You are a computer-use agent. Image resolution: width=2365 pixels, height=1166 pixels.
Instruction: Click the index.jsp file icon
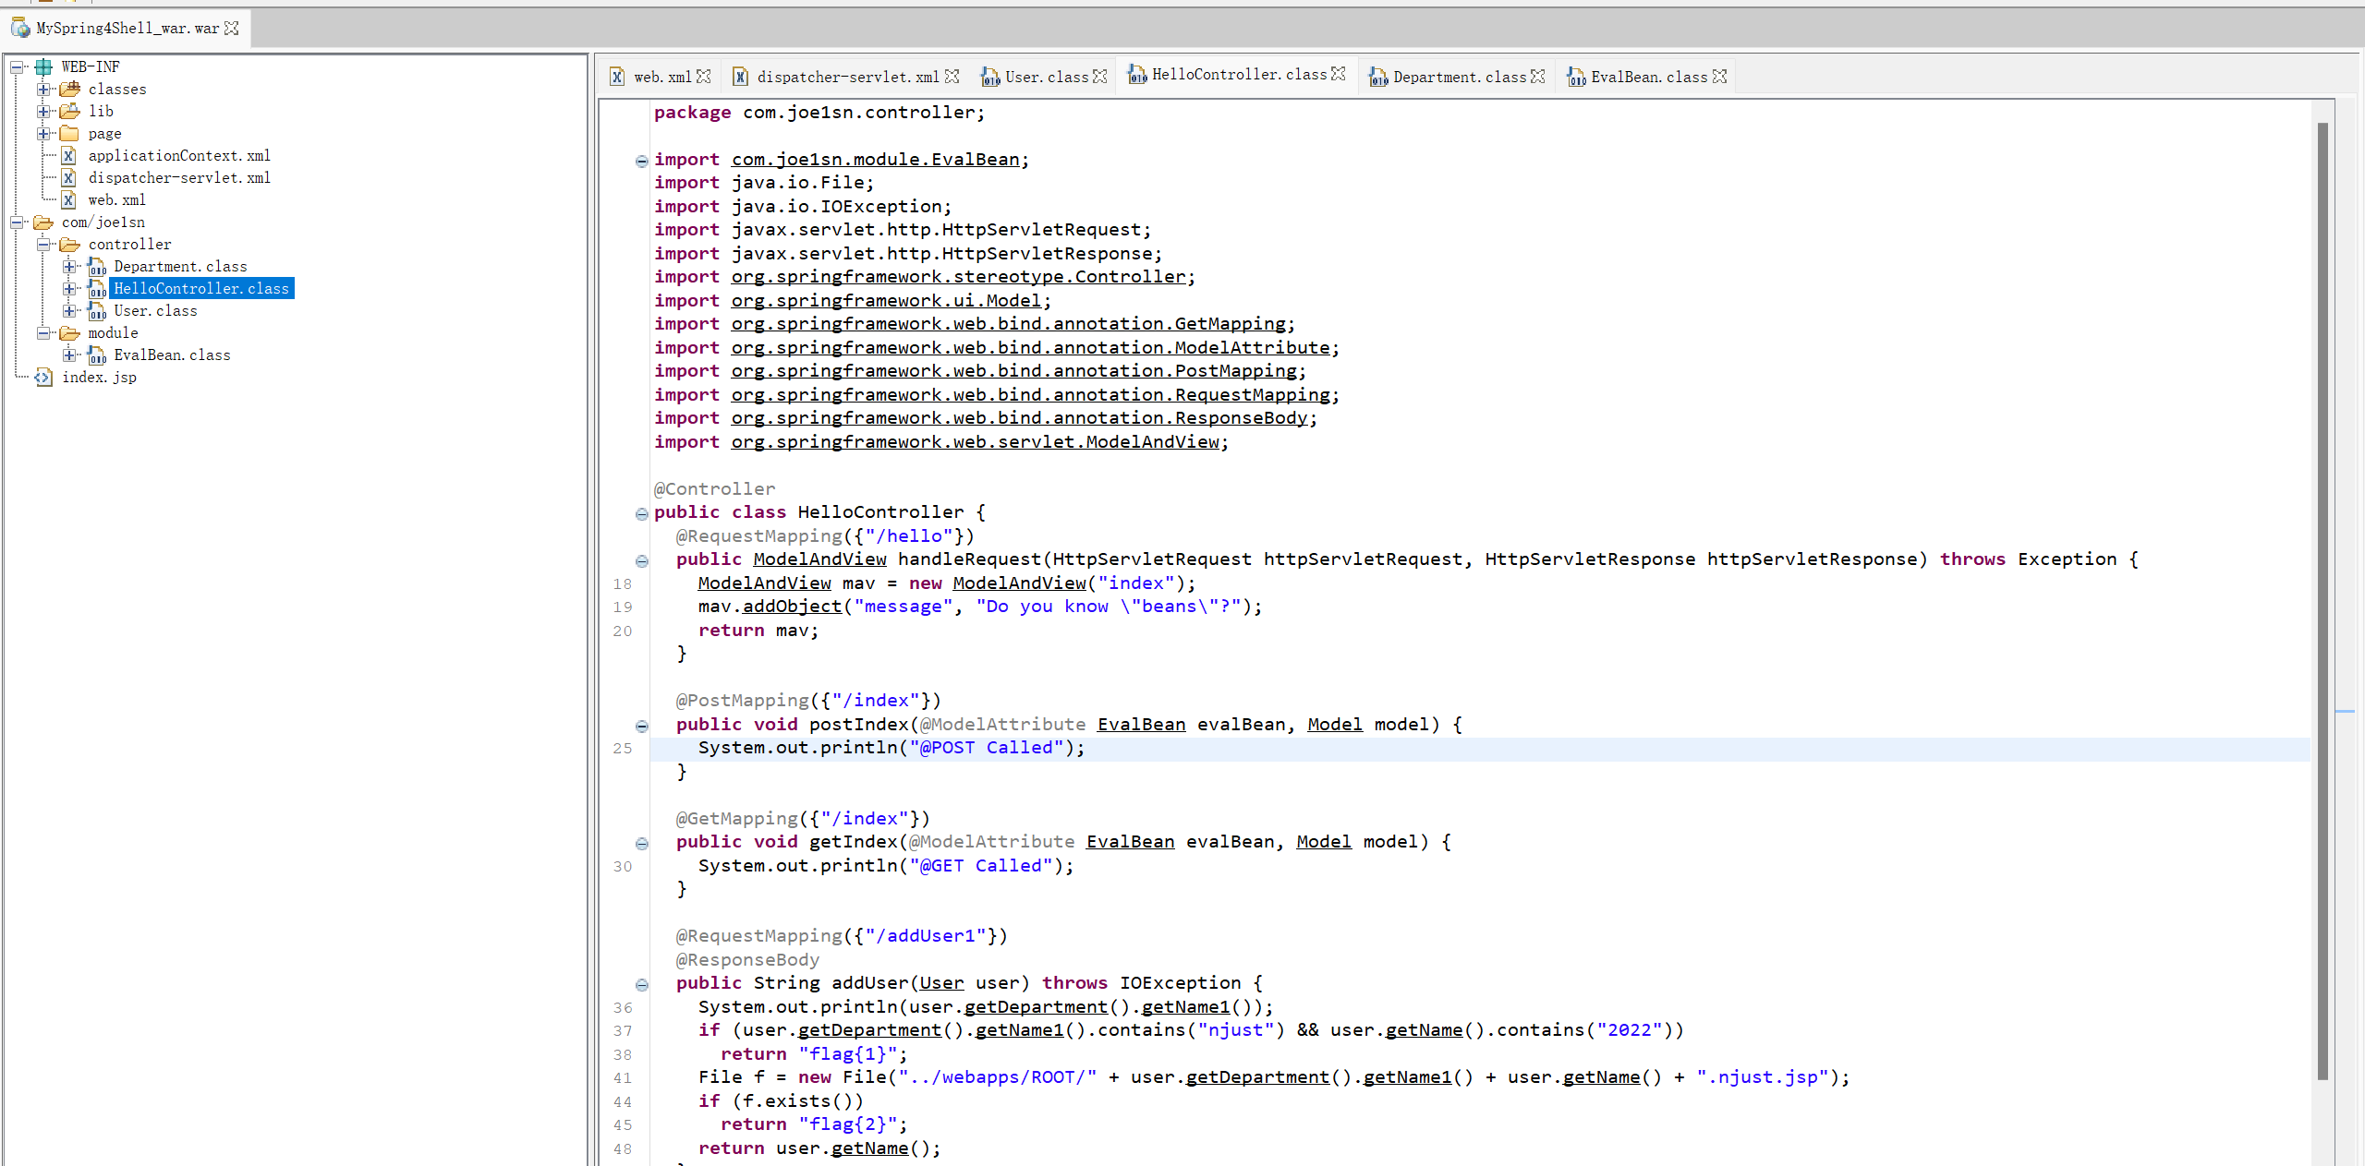(43, 377)
